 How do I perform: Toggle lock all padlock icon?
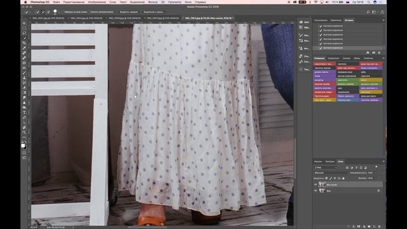click(343, 178)
